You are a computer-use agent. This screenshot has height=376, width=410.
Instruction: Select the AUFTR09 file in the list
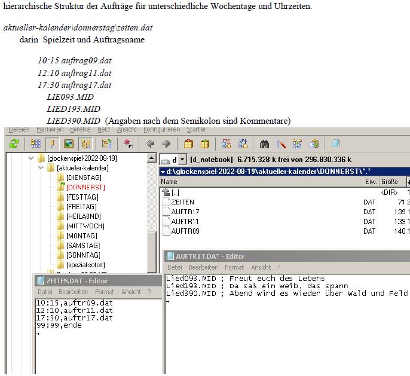pos(185,231)
